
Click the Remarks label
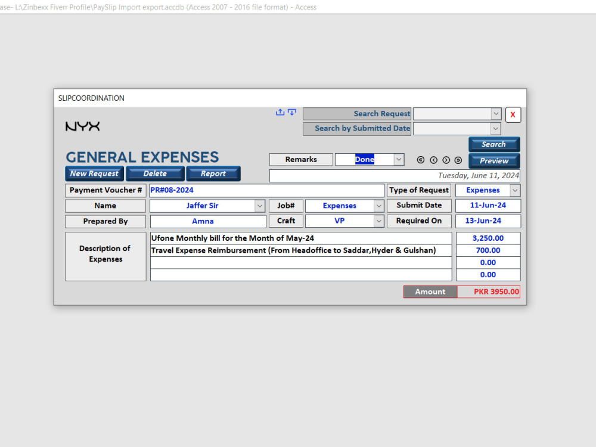pyautogui.click(x=301, y=159)
